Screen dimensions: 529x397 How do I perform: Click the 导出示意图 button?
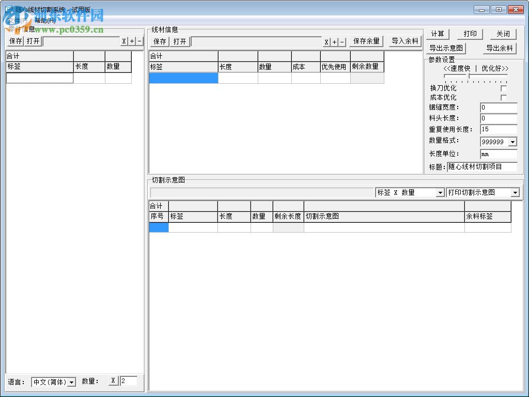tap(446, 48)
